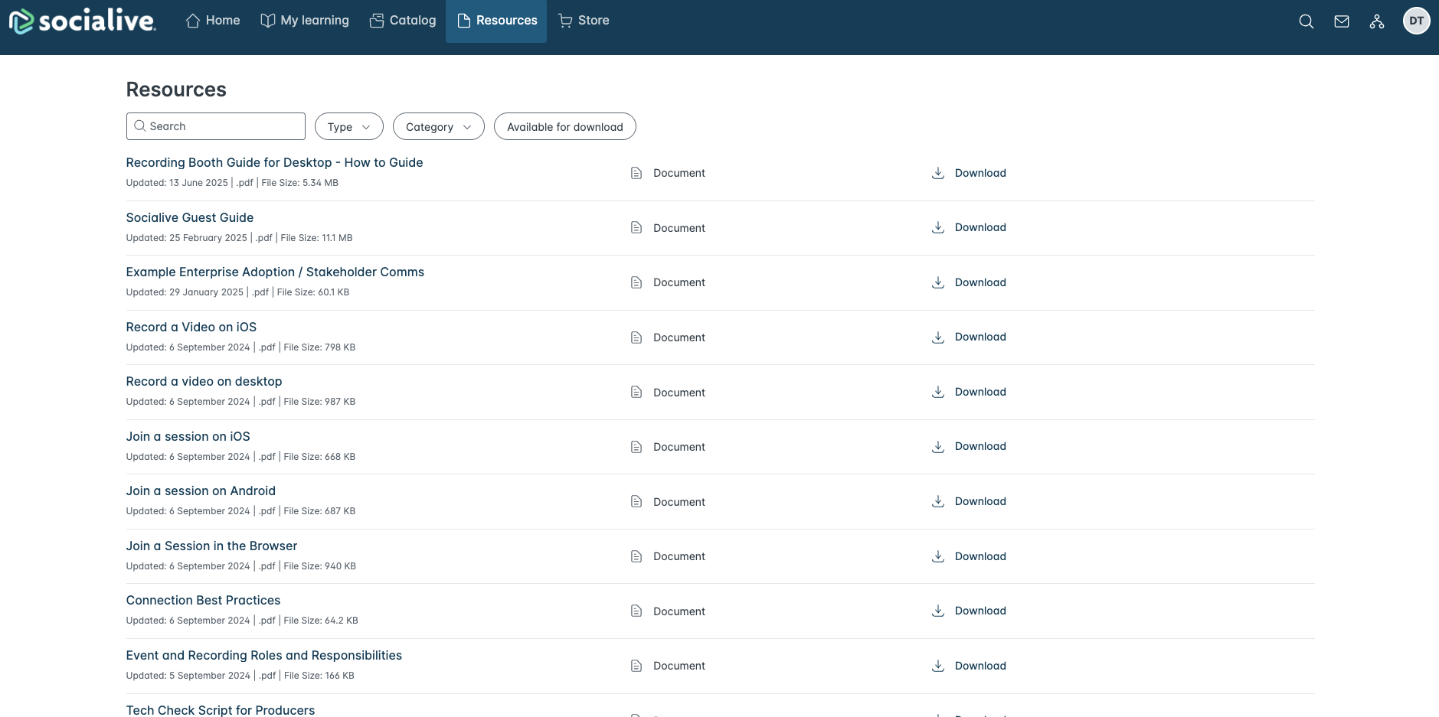Image resolution: width=1439 pixels, height=717 pixels.
Task: Click document icon in Connection Best Practices row
Action: point(636,611)
